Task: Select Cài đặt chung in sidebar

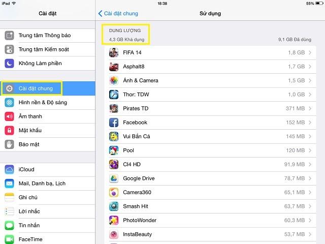Action: click(48, 88)
